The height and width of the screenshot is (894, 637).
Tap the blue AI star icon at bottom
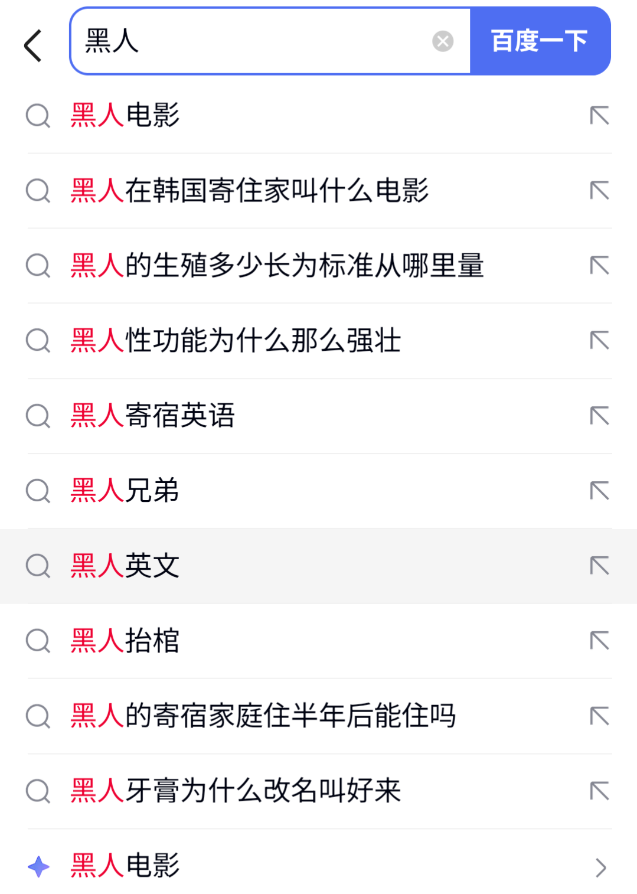[39, 866]
